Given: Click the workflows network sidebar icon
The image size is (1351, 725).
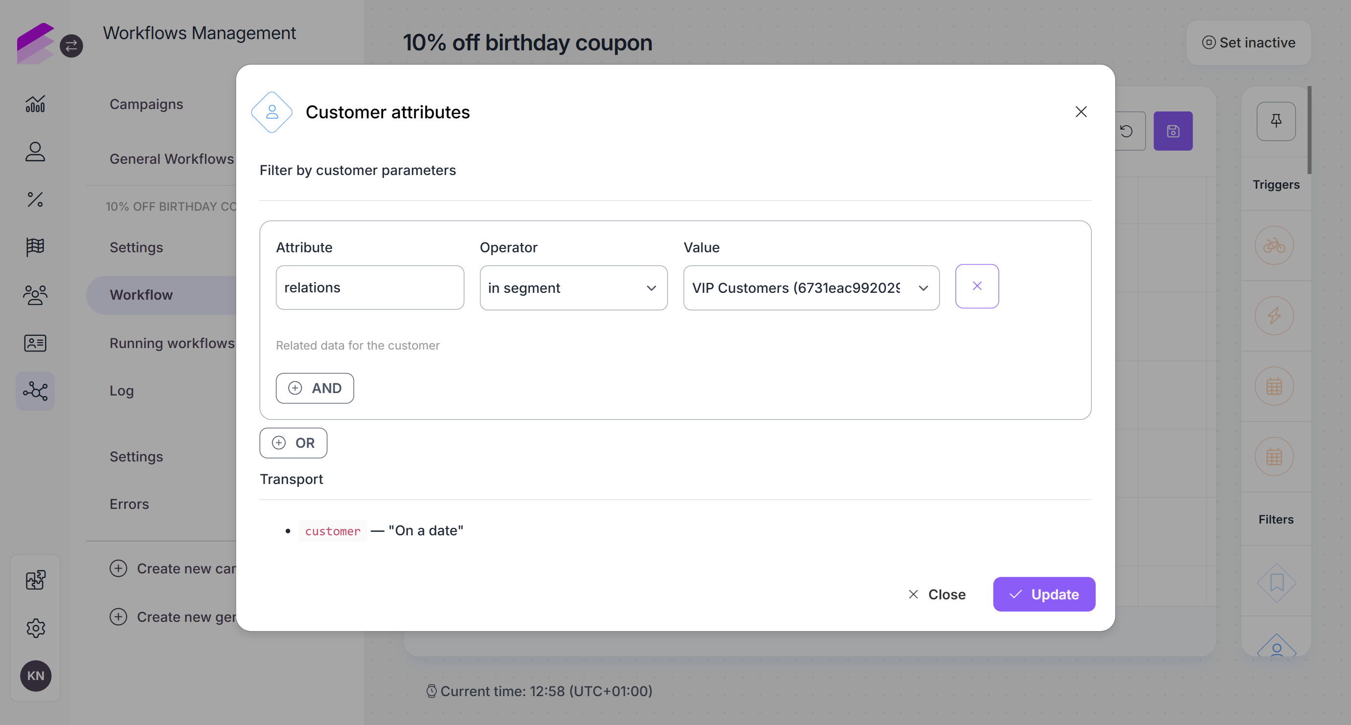Looking at the screenshot, I should coord(35,391).
